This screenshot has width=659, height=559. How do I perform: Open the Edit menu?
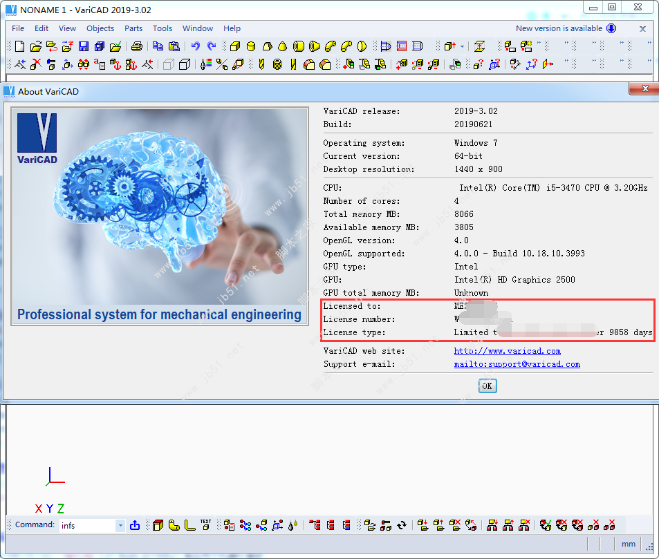41,28
